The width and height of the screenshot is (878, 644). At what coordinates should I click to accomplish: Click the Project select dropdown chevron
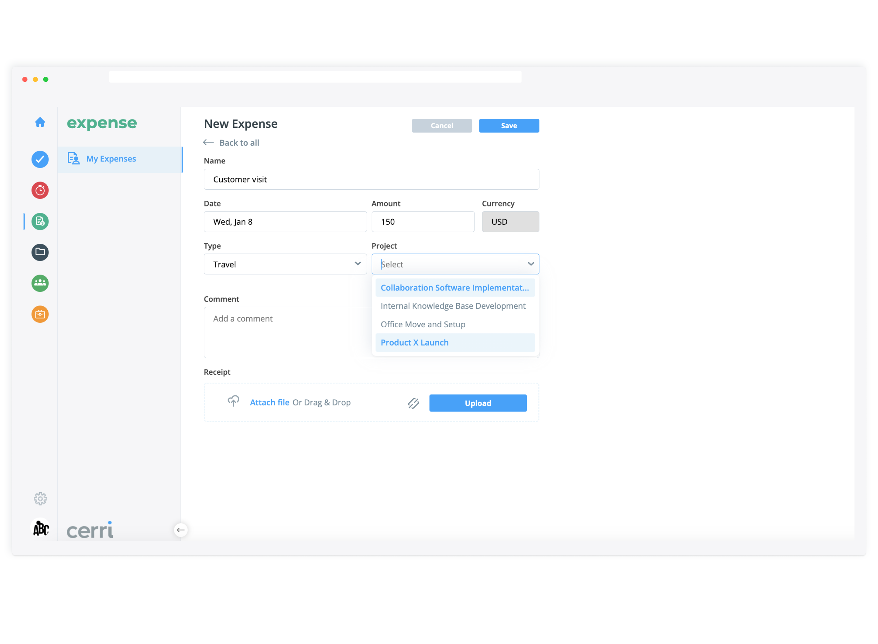click(531, 264)
